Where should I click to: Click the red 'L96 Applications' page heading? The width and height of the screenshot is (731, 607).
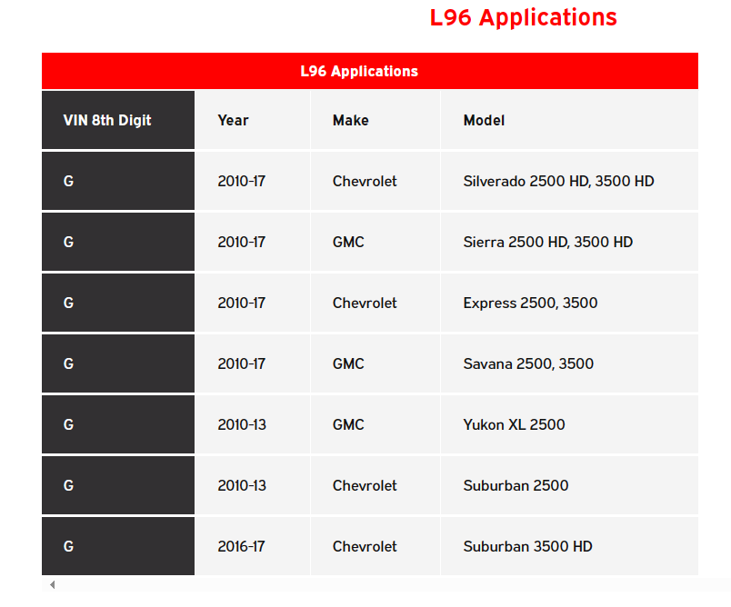(523, 17)
